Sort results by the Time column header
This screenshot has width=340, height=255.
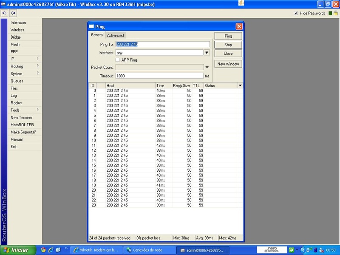(164, 86)
